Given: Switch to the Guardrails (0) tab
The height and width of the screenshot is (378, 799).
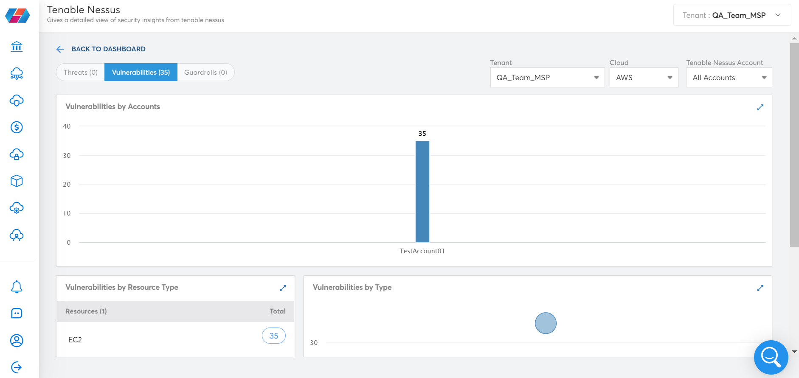Looking at the screenshot, I should tap(205, 73).
